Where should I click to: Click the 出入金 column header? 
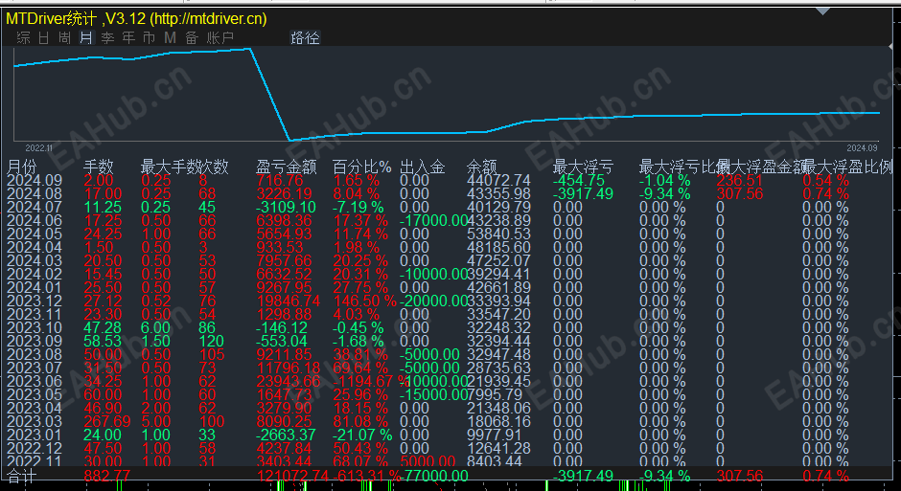coord(423,167)
